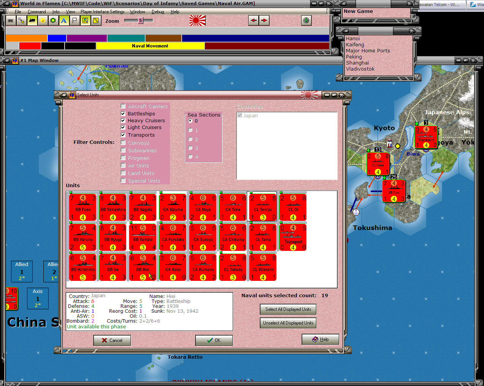484x386 pixels.
Task: Click the yellow Naval Movement phase bar
Action: (150, 46)
